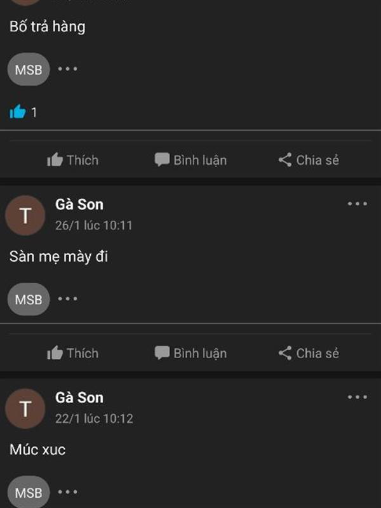This screenshot has height=508, width=381.
Task: Select MSB tag under "Bố trả hàng"
Action: pyautogui.click(x=29, y=70)
